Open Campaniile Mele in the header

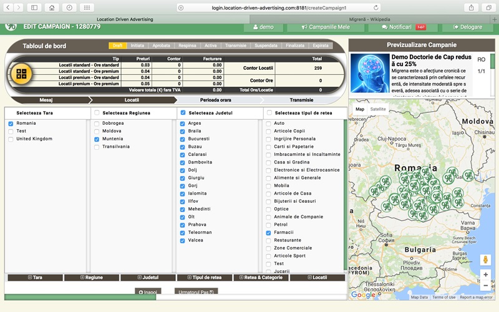tap(326, 27)
